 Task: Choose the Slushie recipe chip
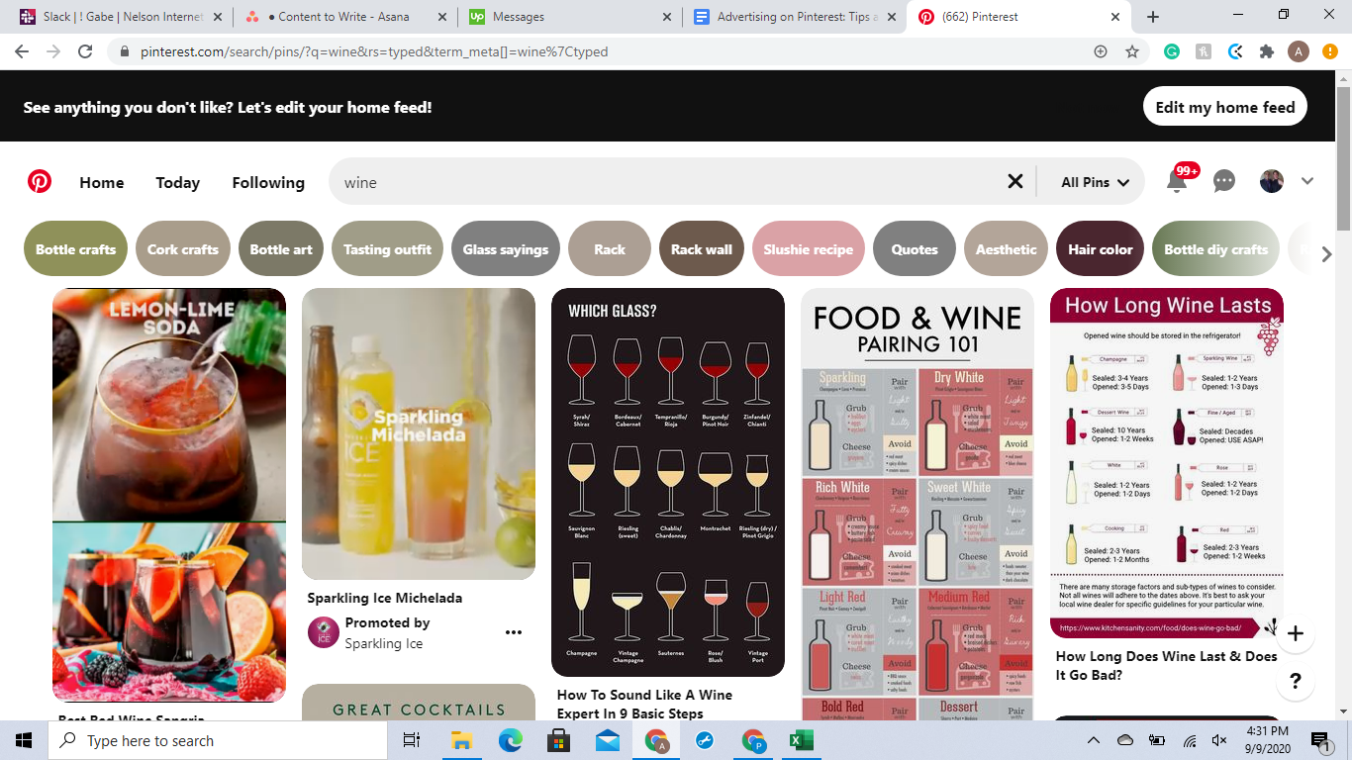[809, 248]
